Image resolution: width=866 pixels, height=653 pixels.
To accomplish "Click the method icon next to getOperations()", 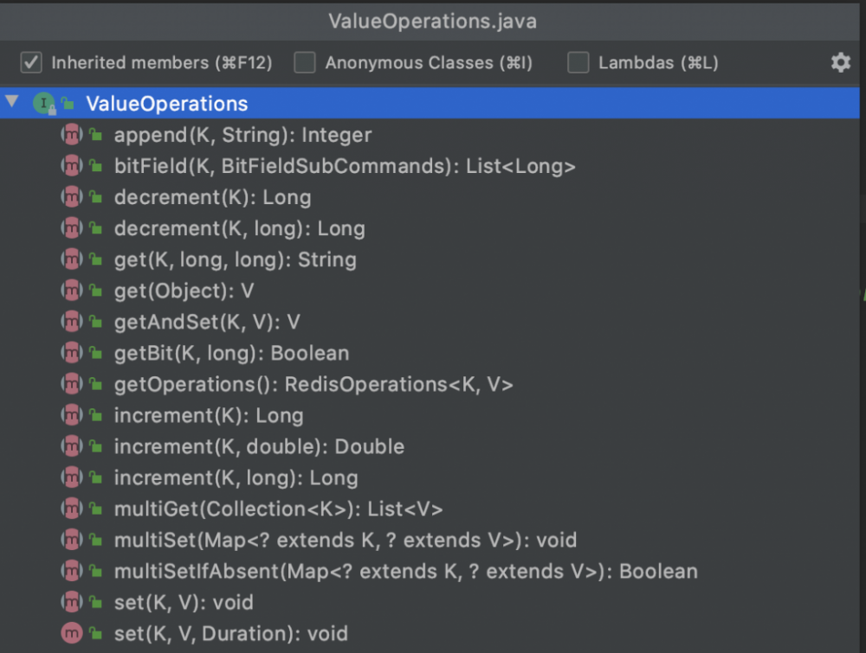I will point(70,384).
